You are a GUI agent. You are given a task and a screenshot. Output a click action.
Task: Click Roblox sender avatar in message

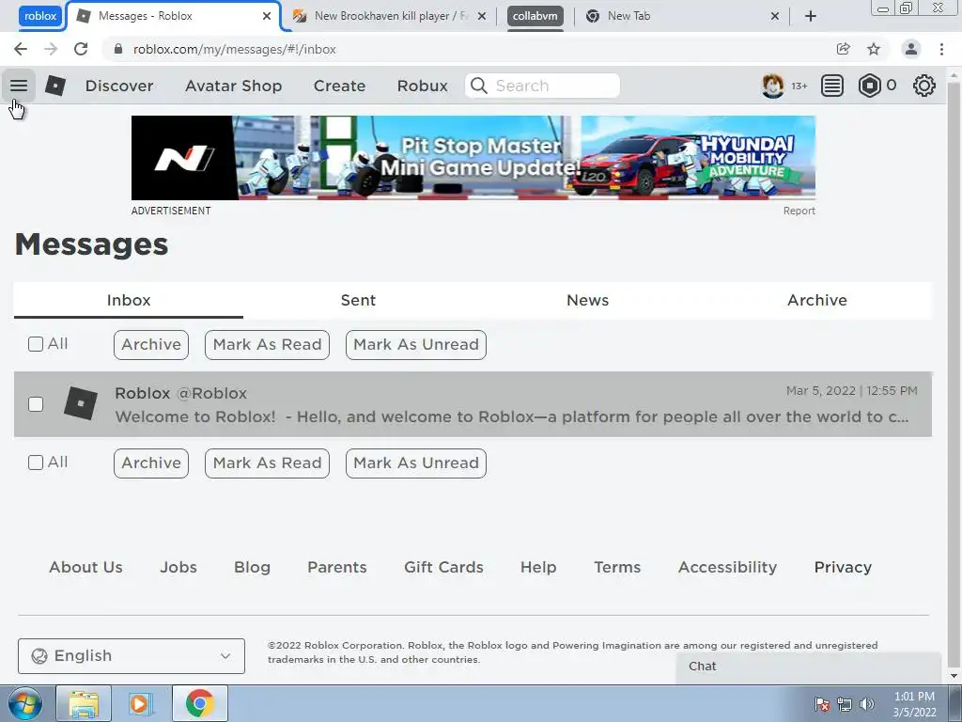[x=81, y=404]
